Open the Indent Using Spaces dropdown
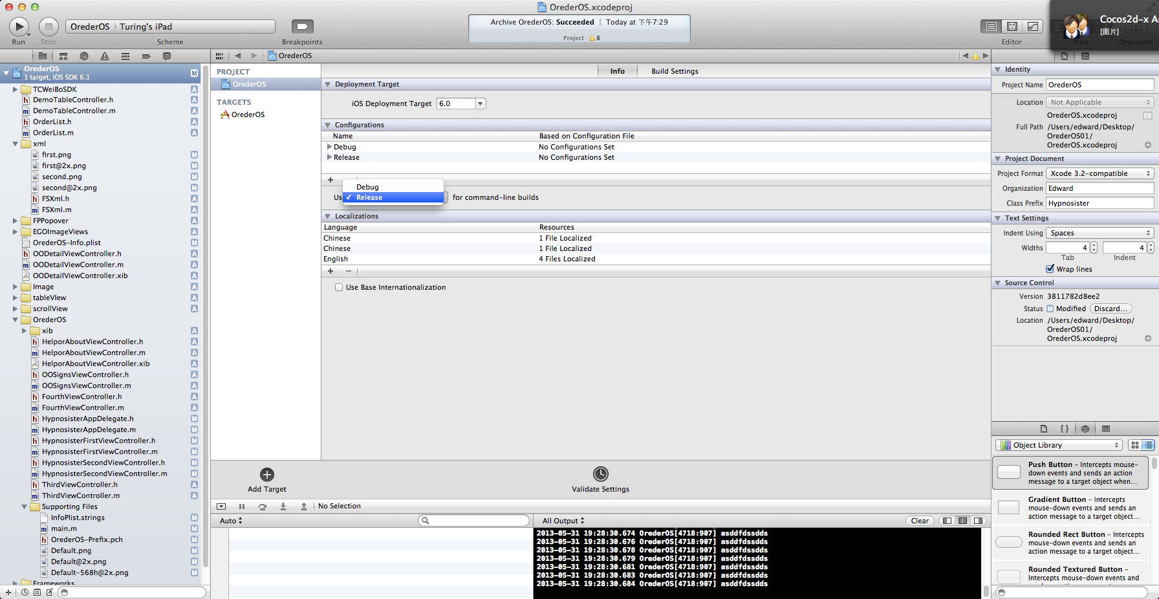Viewport: 1159px width, 599px height. (x=1100, y=233)
